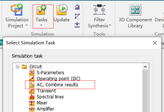Expand the Tasks dropdown arrow
The width and height of the screenshot is (164, 112).
(41, 25)
